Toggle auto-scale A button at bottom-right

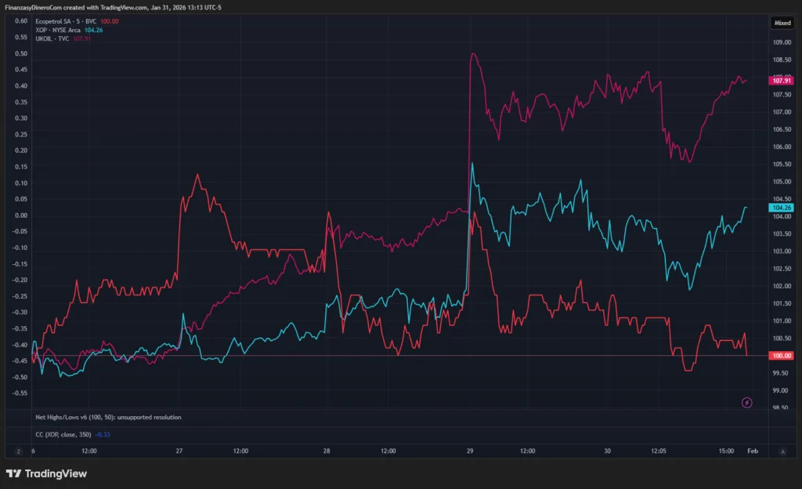[x=782, y=451]
